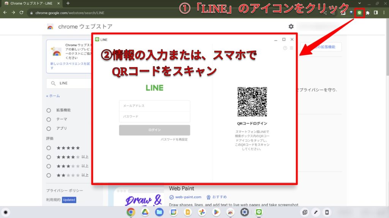Launch Google Drive from the shelf
This screenshot has height=218, width=389.
coord(145,212)
